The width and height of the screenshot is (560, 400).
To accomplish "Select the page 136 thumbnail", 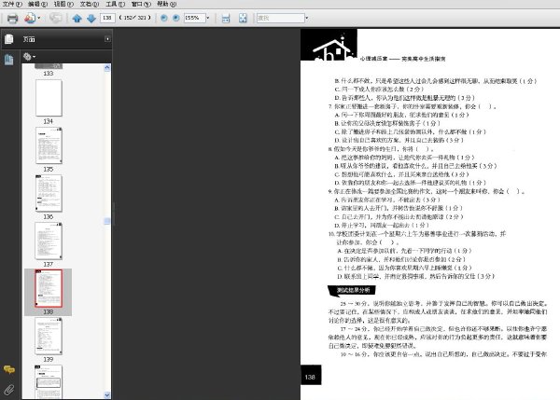I will point(49,193).
